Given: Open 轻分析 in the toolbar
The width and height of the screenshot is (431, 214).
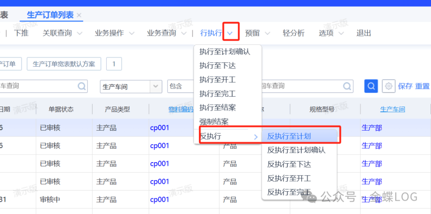Looking at the screenshot, I should tap(293, 33).
